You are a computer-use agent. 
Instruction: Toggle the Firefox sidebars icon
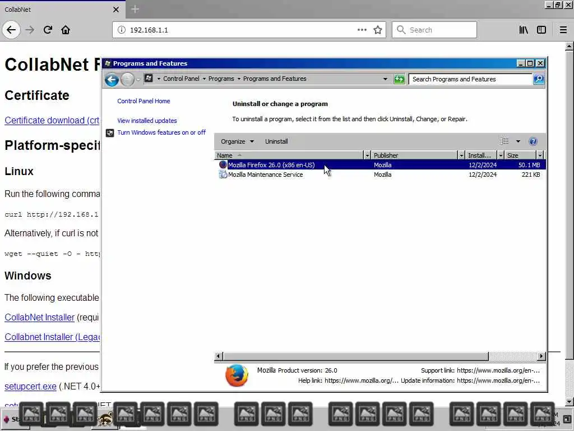541,30
